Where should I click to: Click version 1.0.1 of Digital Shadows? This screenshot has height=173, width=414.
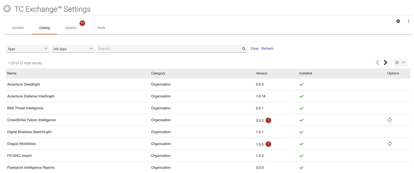(260, 132)
